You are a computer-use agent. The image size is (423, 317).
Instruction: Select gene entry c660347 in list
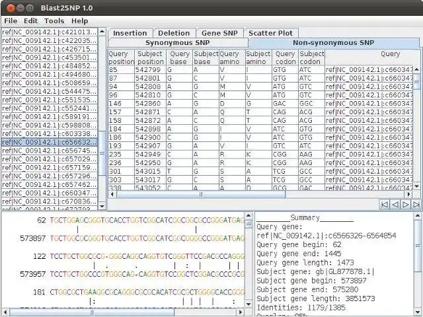(49, 193)
